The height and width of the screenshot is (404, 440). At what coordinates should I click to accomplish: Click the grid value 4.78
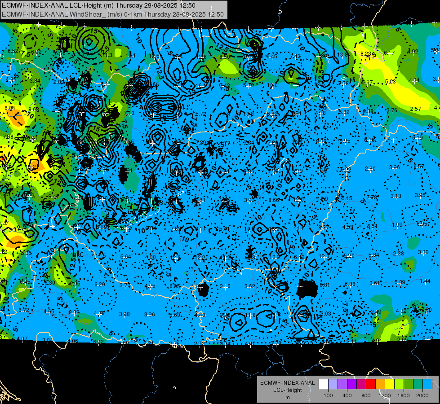click(x=99, y=313)
